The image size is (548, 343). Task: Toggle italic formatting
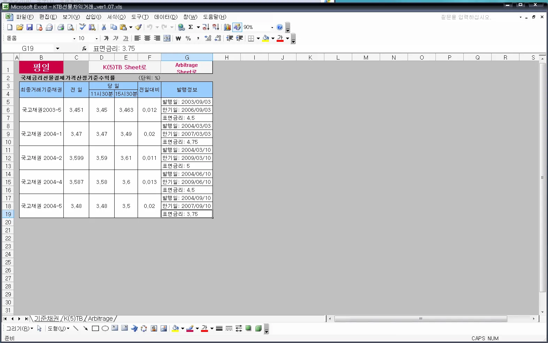pos(116,38)
